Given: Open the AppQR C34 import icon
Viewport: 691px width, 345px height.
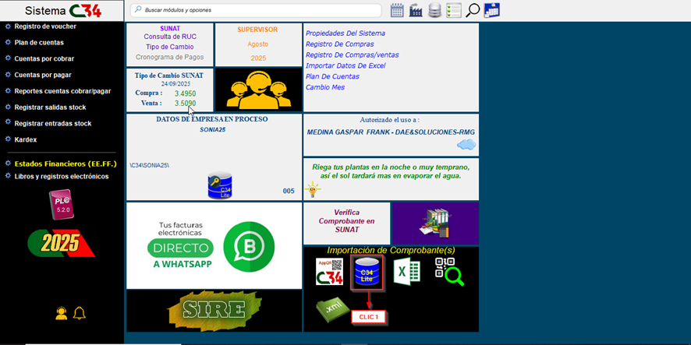Looking at the screenshot, I should click(x=329, y=272).
